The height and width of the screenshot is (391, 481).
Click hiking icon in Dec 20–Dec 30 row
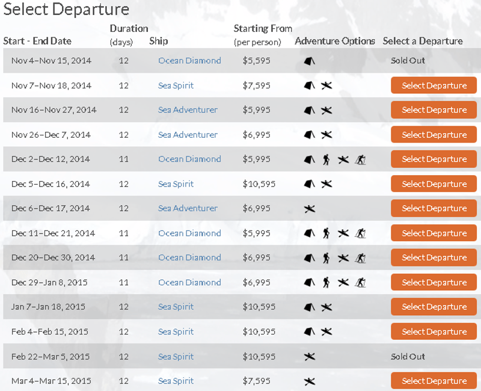(x=326, y=258)
